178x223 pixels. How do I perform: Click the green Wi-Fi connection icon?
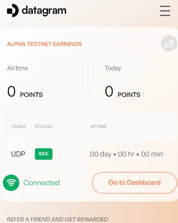[x=11, y=183]
